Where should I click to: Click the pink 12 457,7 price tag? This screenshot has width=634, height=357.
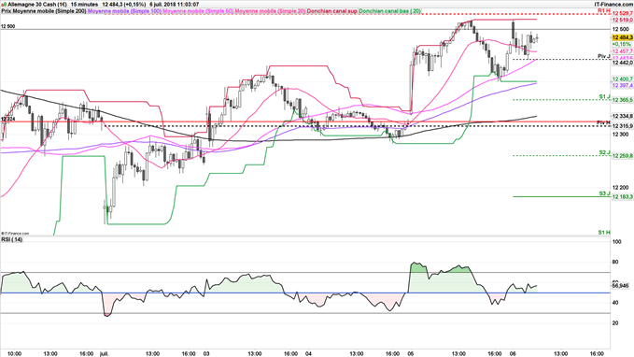coord(622,51)
